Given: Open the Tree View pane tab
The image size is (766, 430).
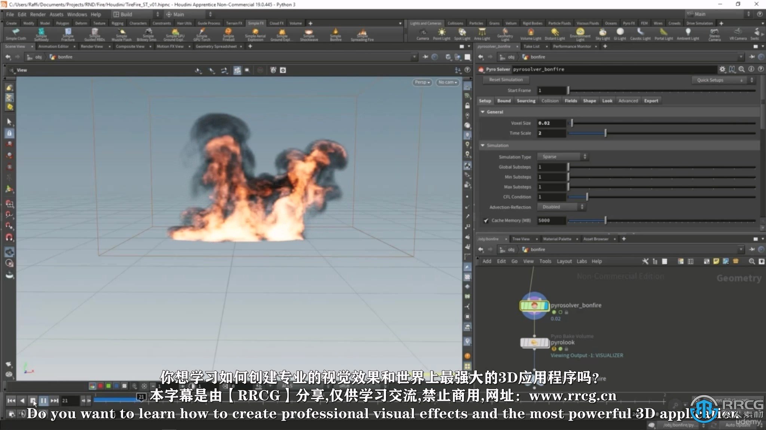Looking at the screenshot, I should coord(521,239).
